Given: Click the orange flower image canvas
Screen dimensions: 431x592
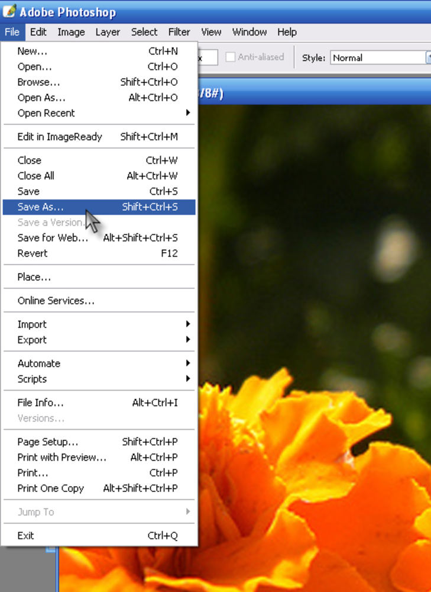Looking at the screenshot, I should pyautogui.click(x=315, y=340).
